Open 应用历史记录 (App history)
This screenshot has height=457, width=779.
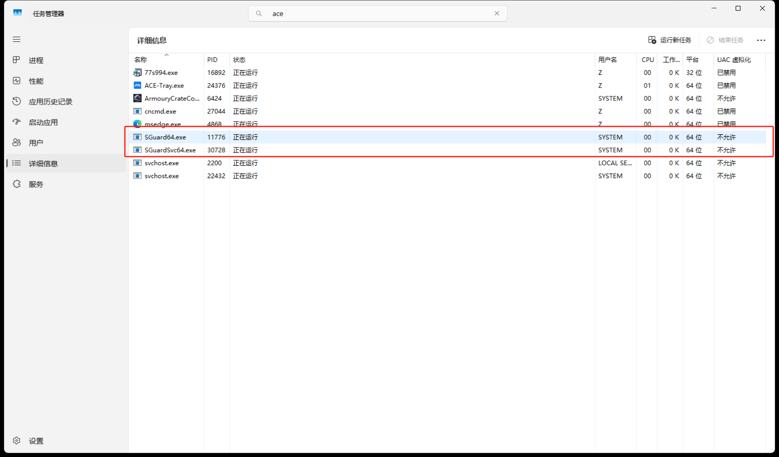[x=66, y=102]
